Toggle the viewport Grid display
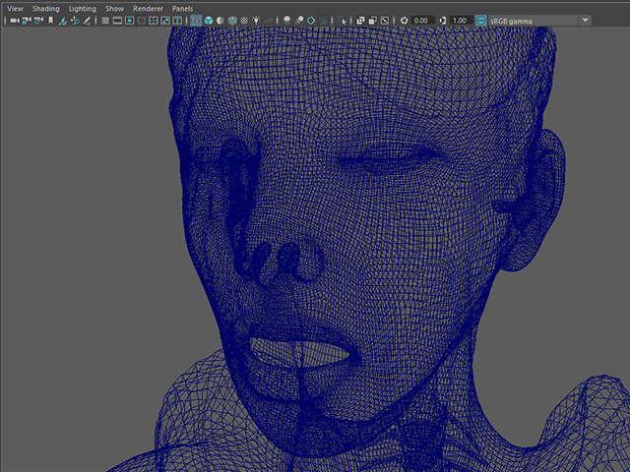The width and height of the screenshot is (630, 472). point(105,21)
